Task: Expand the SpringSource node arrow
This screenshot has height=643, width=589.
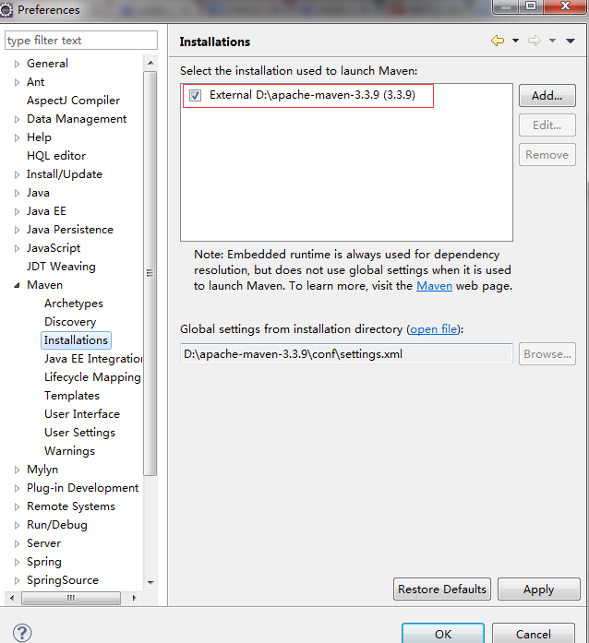Action: pos(17,580)
